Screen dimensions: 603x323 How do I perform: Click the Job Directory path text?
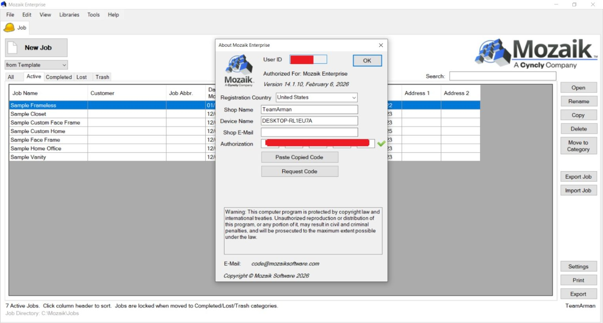(42, 313)
